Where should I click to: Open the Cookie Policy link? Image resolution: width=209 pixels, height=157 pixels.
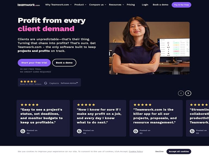(x=136, y=151)
